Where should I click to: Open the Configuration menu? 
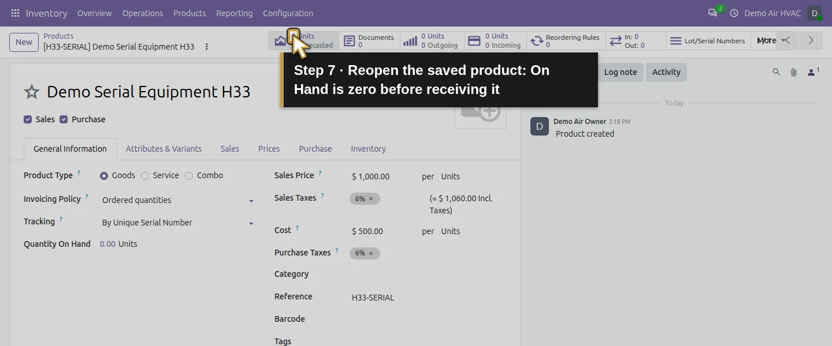tap(288, 13)
